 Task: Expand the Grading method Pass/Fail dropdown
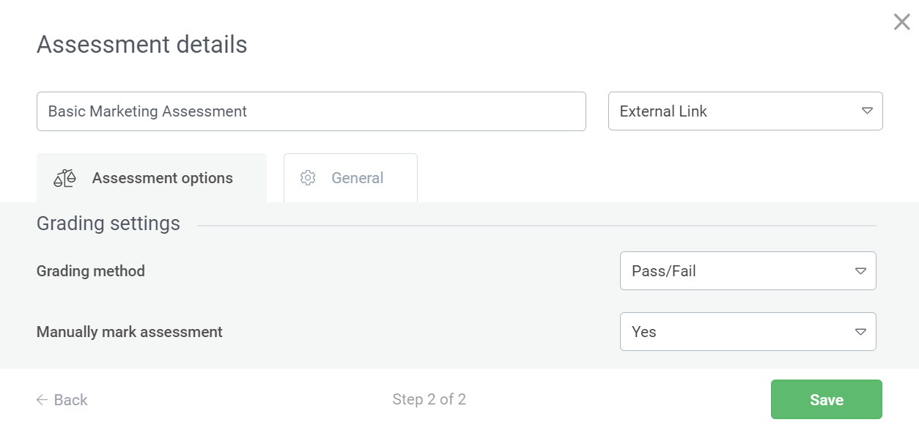point(748,271)
